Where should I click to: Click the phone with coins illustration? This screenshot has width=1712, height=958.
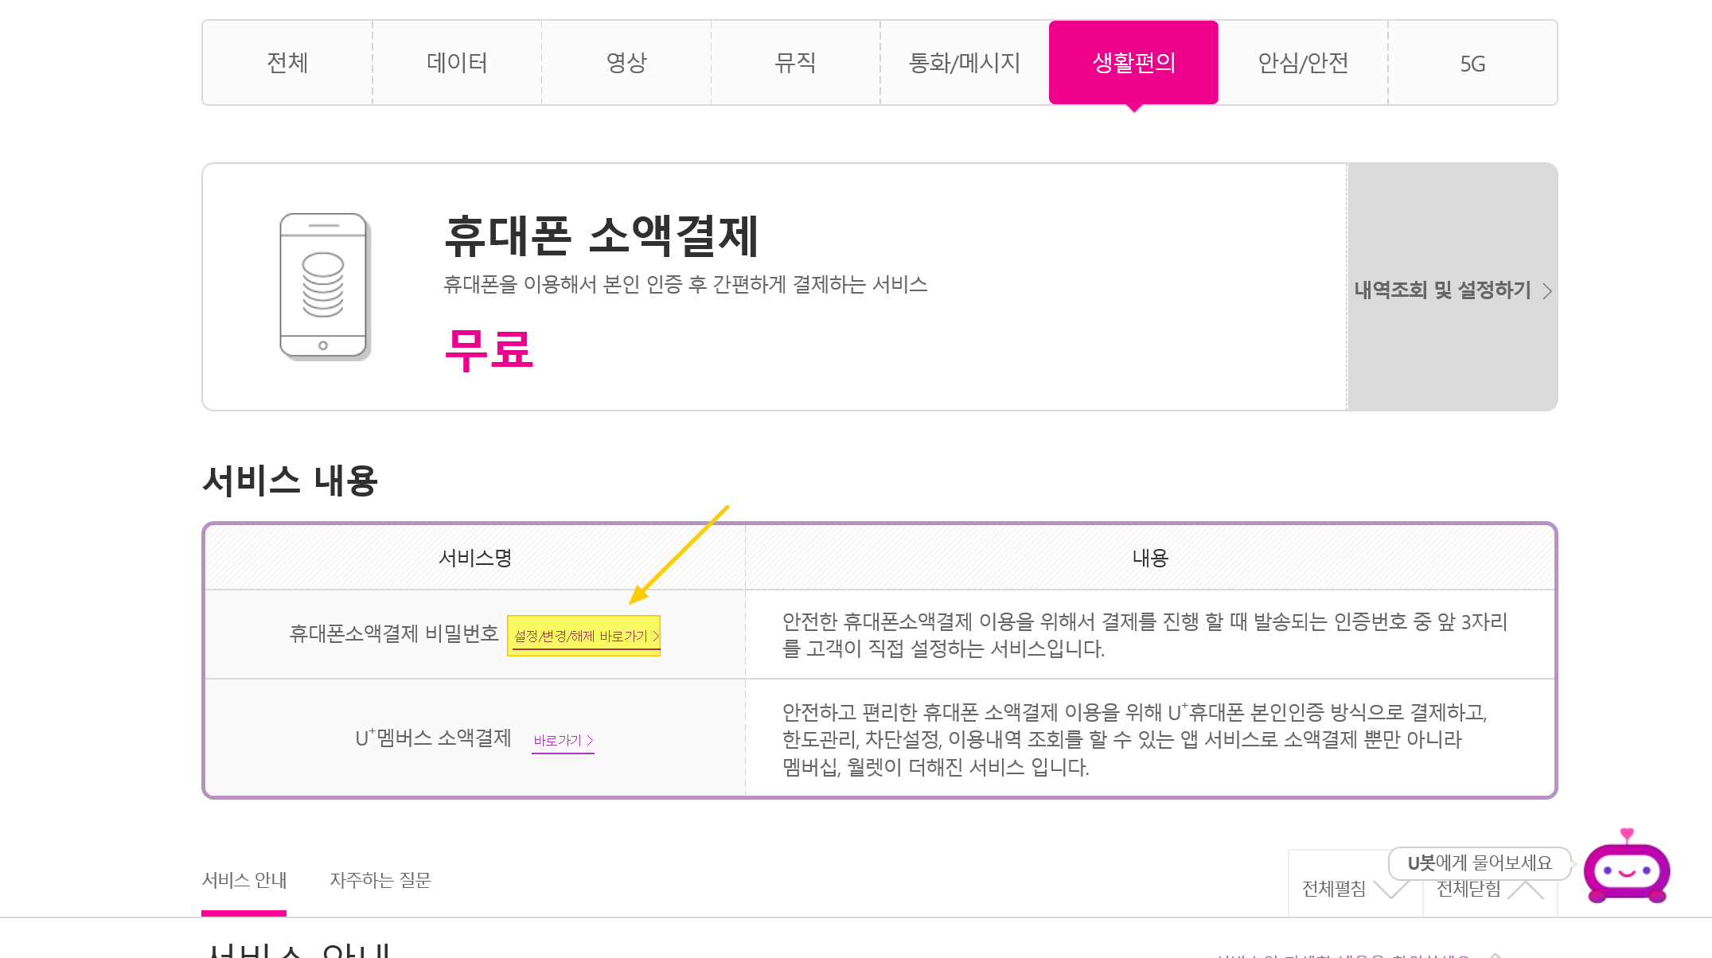click(323, 286)
